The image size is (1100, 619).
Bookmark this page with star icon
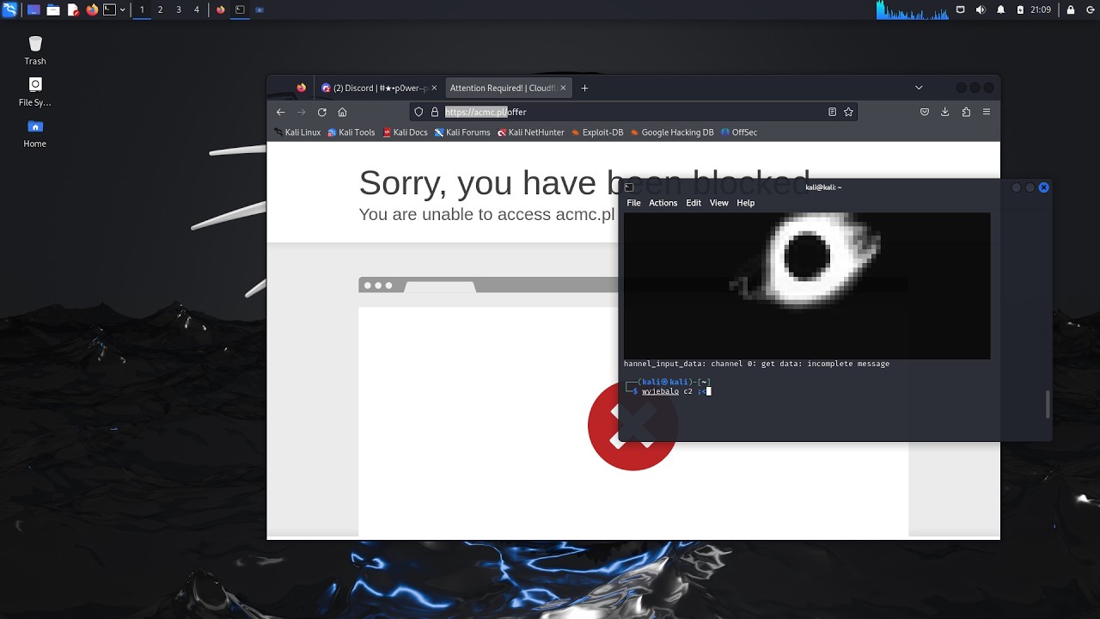click(x=848, y=112)
